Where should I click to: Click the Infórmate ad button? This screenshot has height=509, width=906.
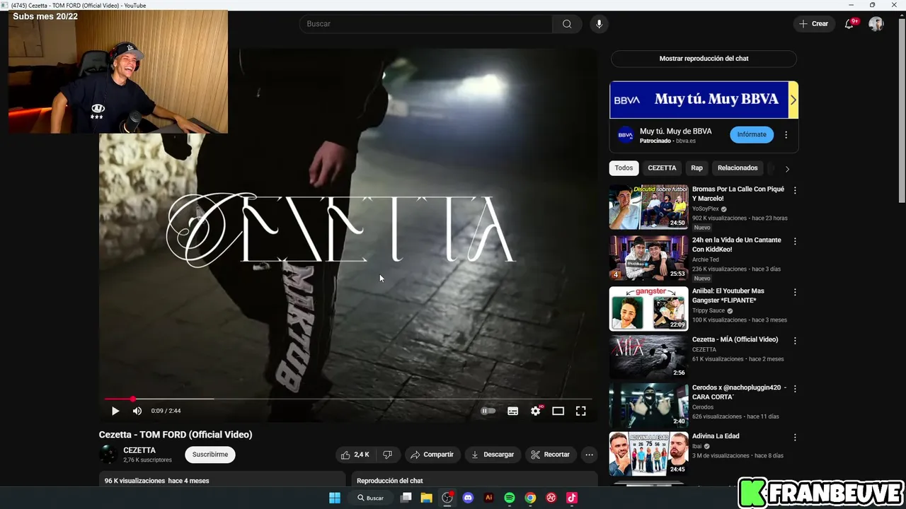(752, 134)
